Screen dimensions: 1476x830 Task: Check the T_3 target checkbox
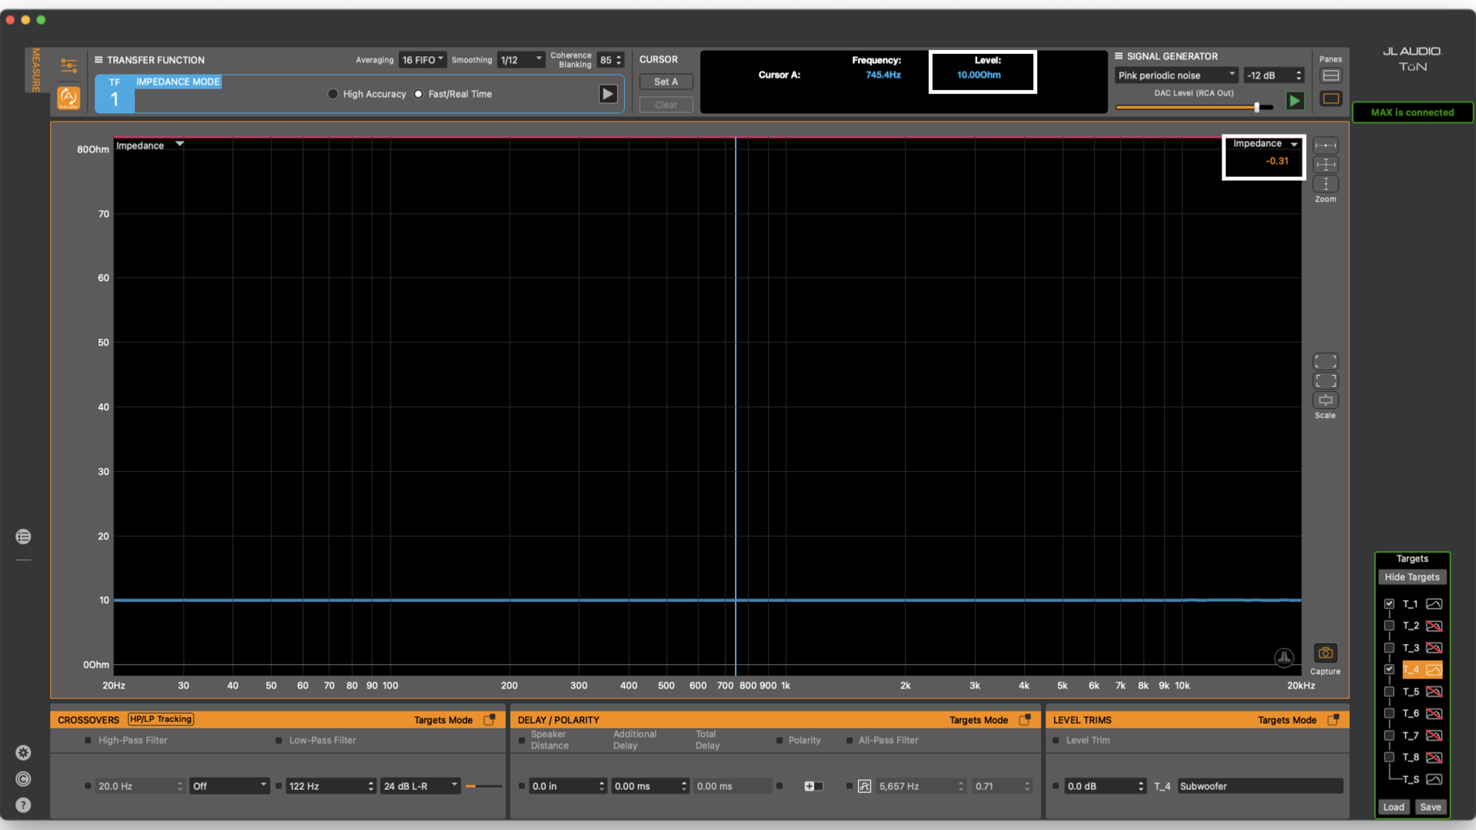point(1389,648)
